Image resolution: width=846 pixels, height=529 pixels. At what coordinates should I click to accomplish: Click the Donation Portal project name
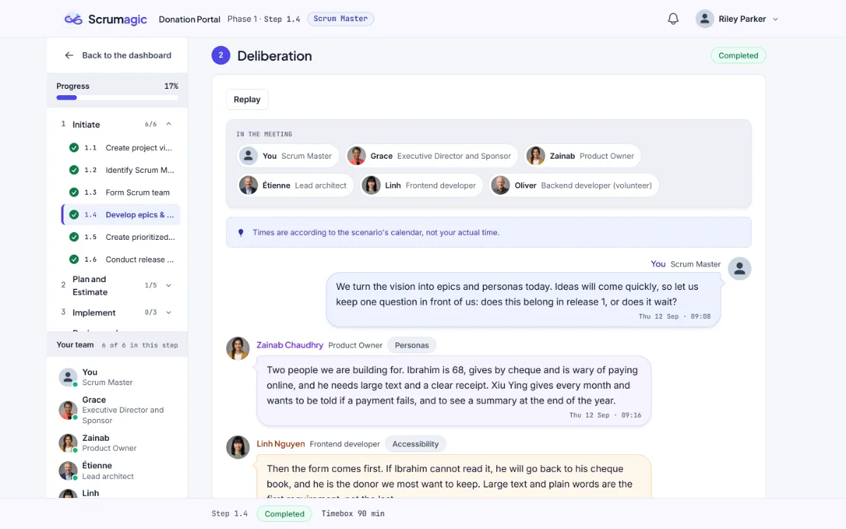190,19
